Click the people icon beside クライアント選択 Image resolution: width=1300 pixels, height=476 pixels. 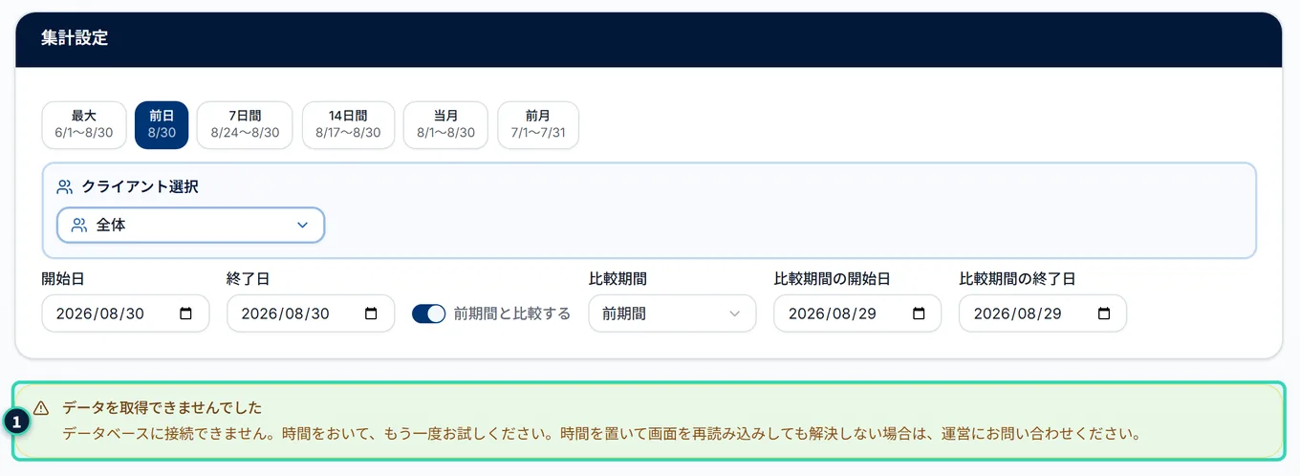pos(65,186)
